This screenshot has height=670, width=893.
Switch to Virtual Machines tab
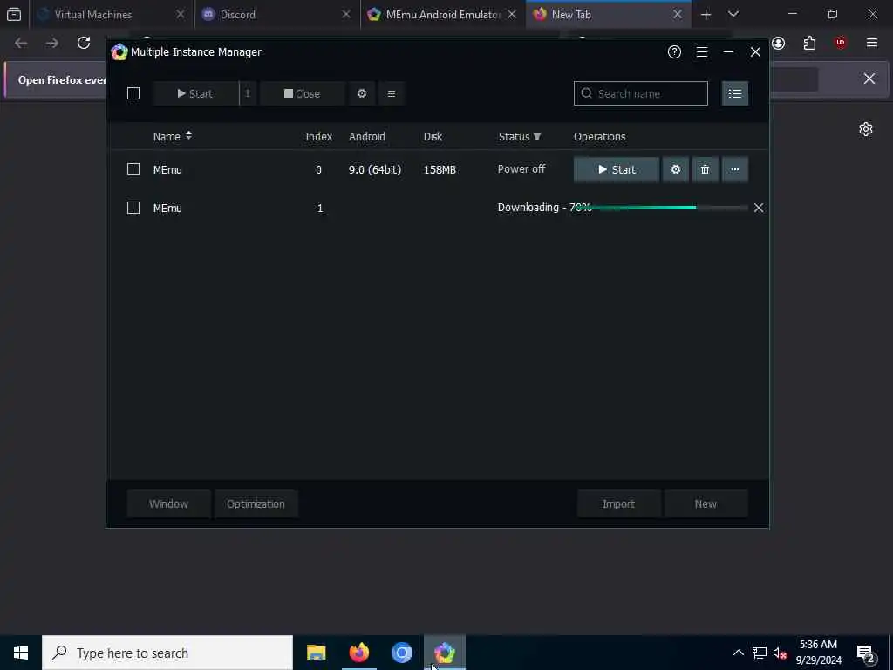point(111,14)
